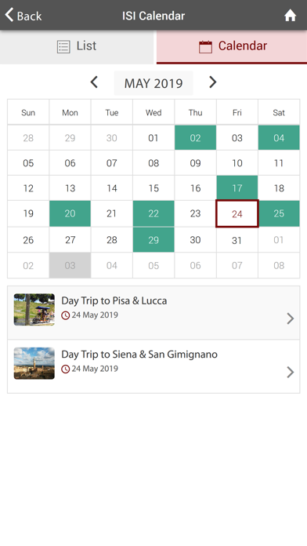The width and height of the screenshot is (307, 546).
Task: Tap the event date 25 Saturday
Action: 279,213
